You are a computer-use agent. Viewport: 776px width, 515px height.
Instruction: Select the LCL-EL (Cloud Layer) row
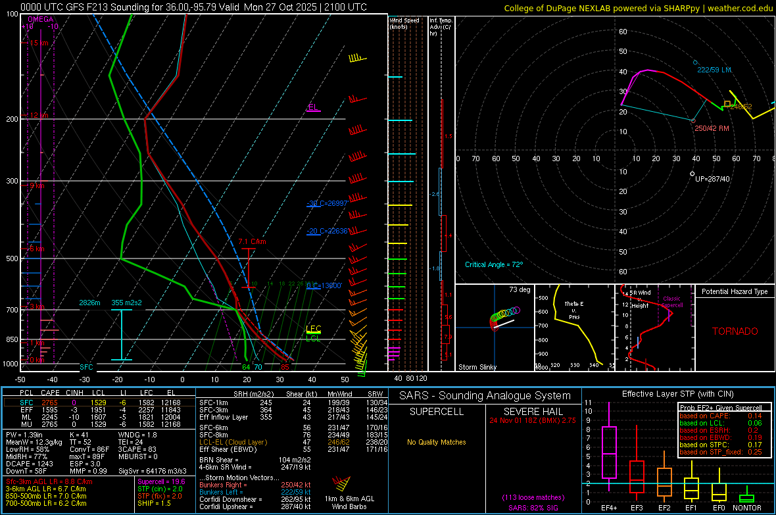pyautogui.click(x=293, y=442)
